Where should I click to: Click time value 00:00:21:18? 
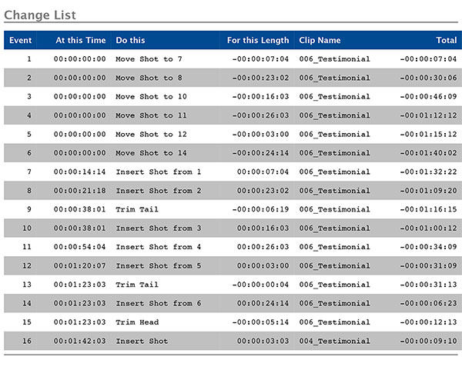point(79,191)
